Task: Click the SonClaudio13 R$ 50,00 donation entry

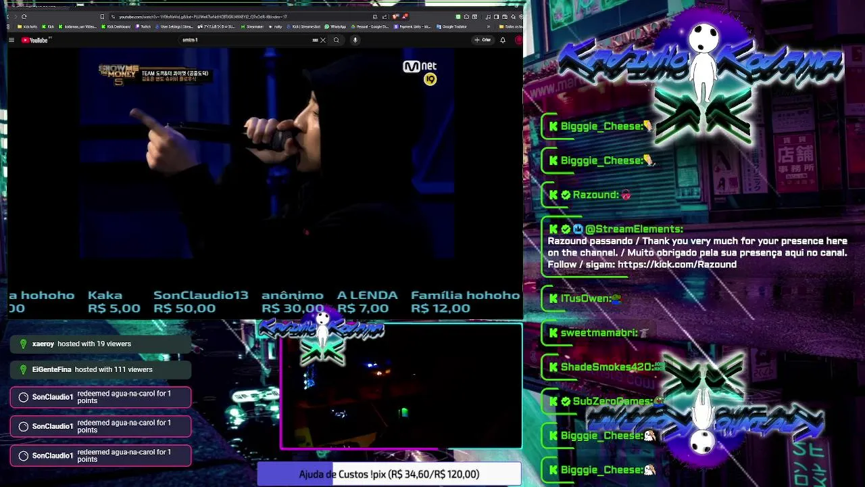Action: point(201,302)
